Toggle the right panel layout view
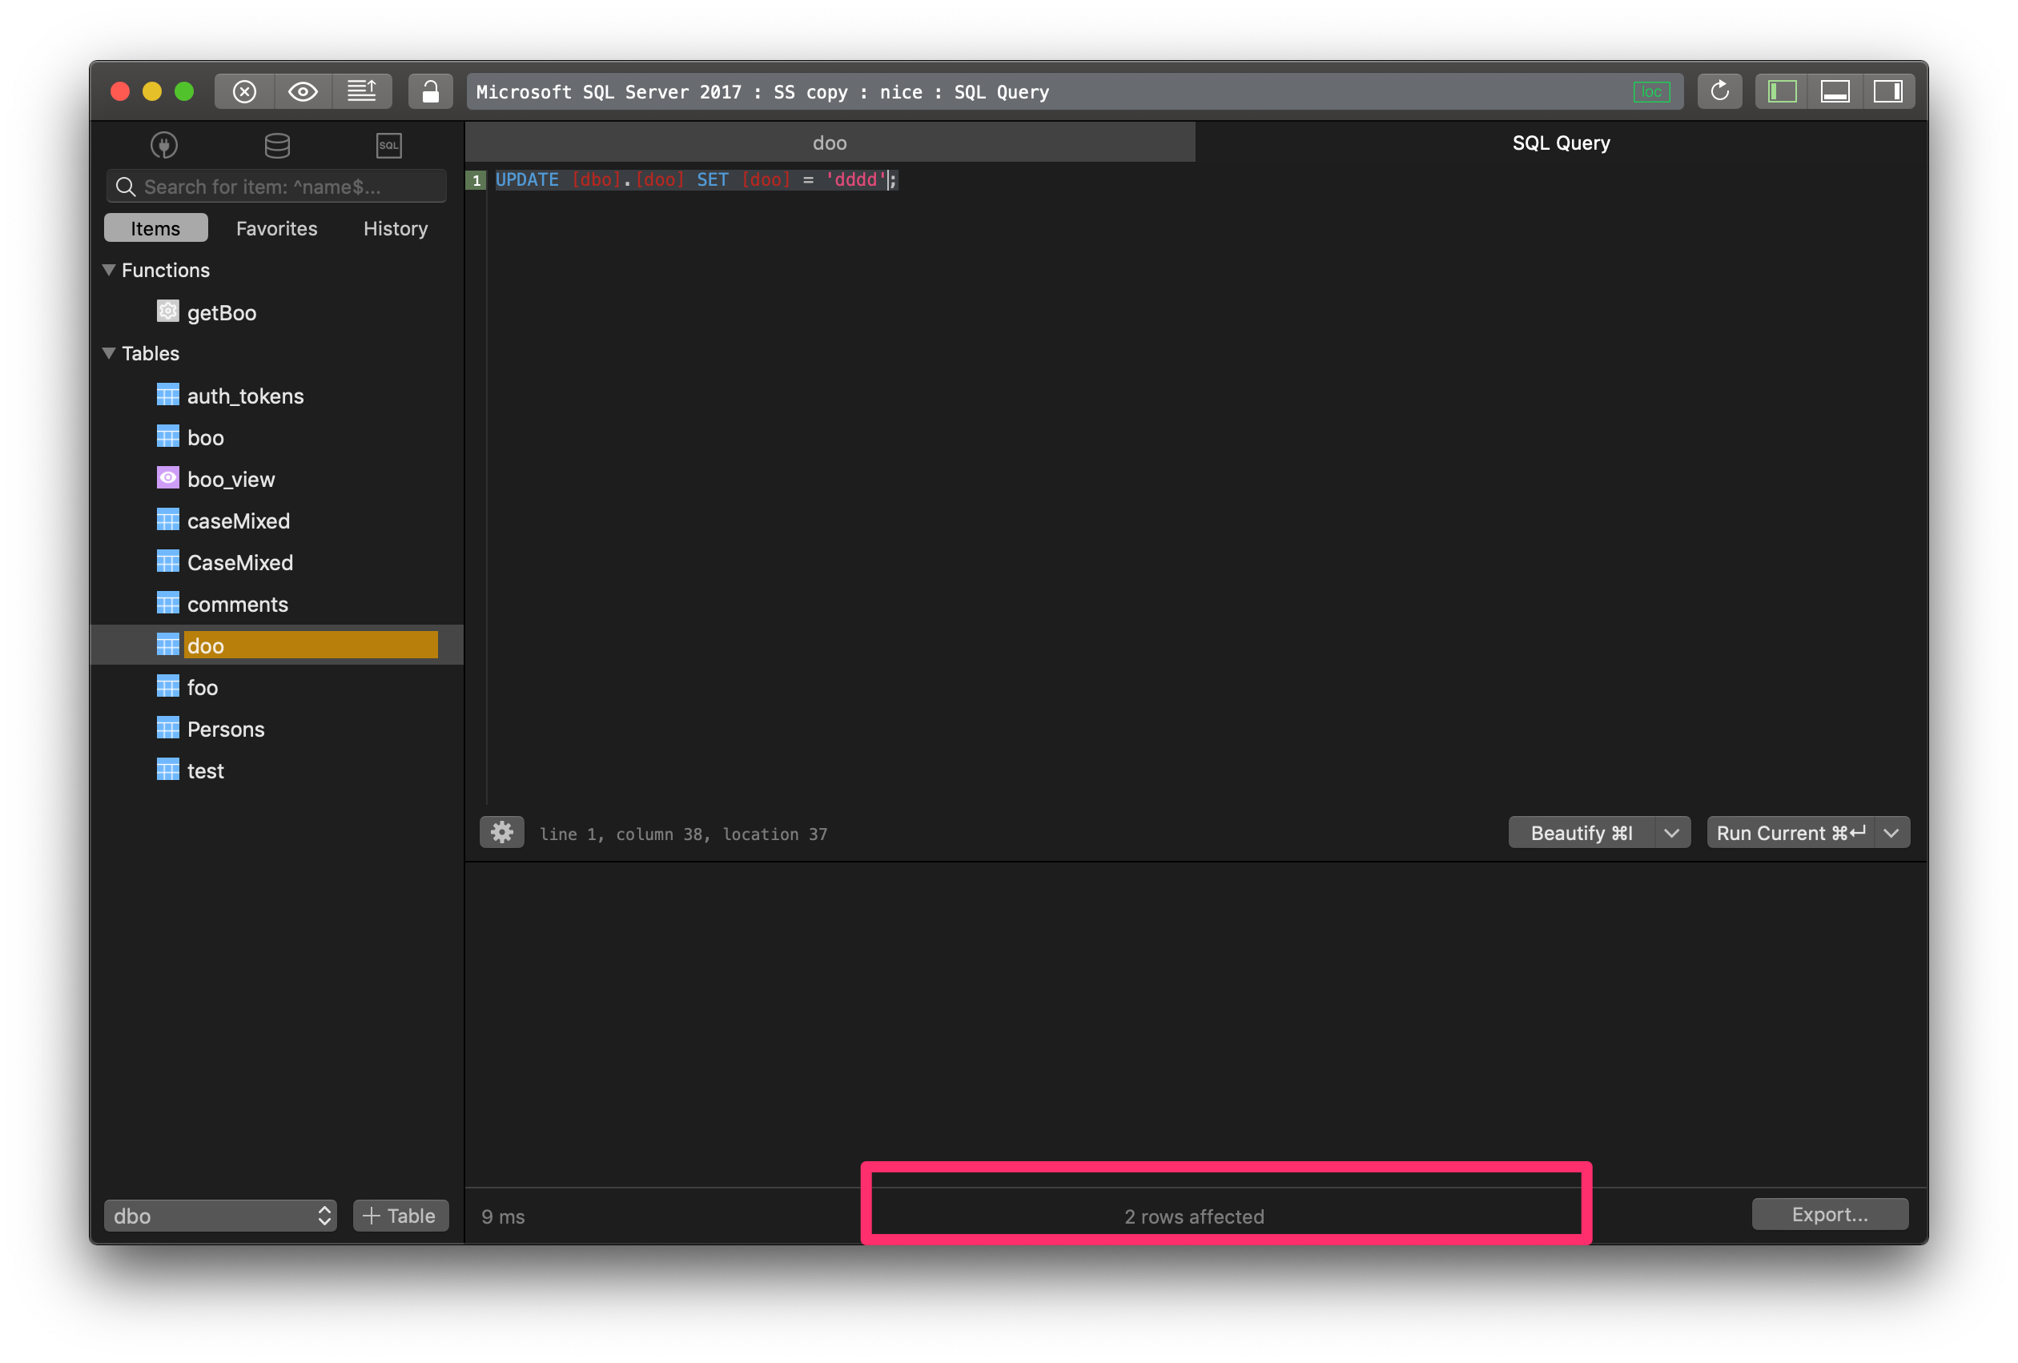2018x1363 pixels. (x=1890, y=90)
